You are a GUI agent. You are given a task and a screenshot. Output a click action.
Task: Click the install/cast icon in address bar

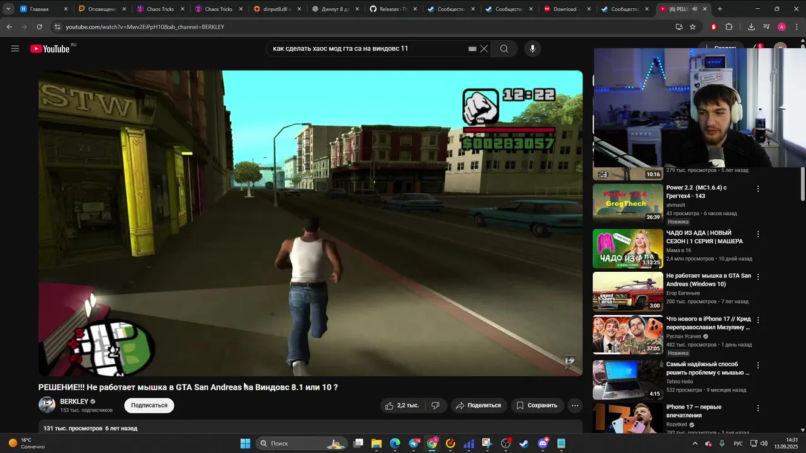click(x=679, y=26)
